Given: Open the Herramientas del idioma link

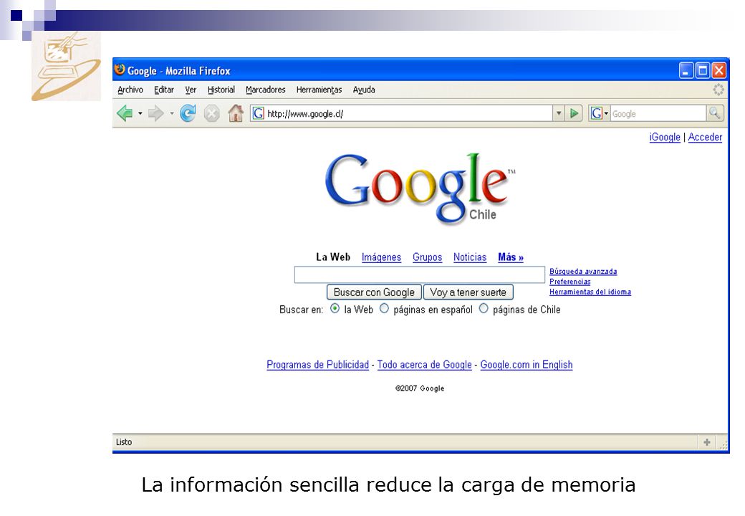Looking at the screenshot, I should point(590,292).
